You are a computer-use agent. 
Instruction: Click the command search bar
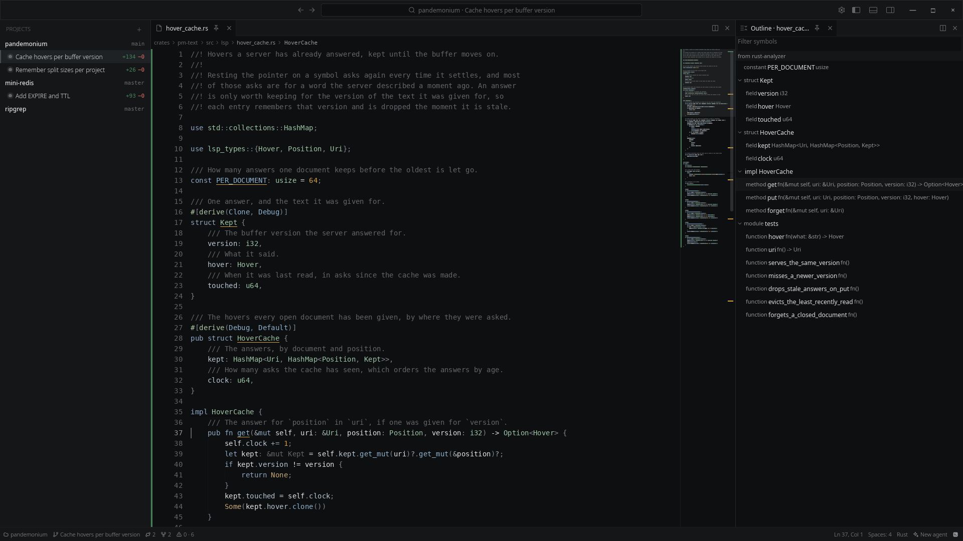pos(481,10)
